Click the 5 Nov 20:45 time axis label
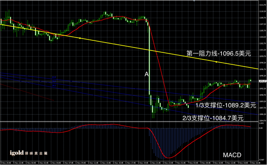Image resolution: width=267 pixels, height=165 pixels. [x=6, y=163]
